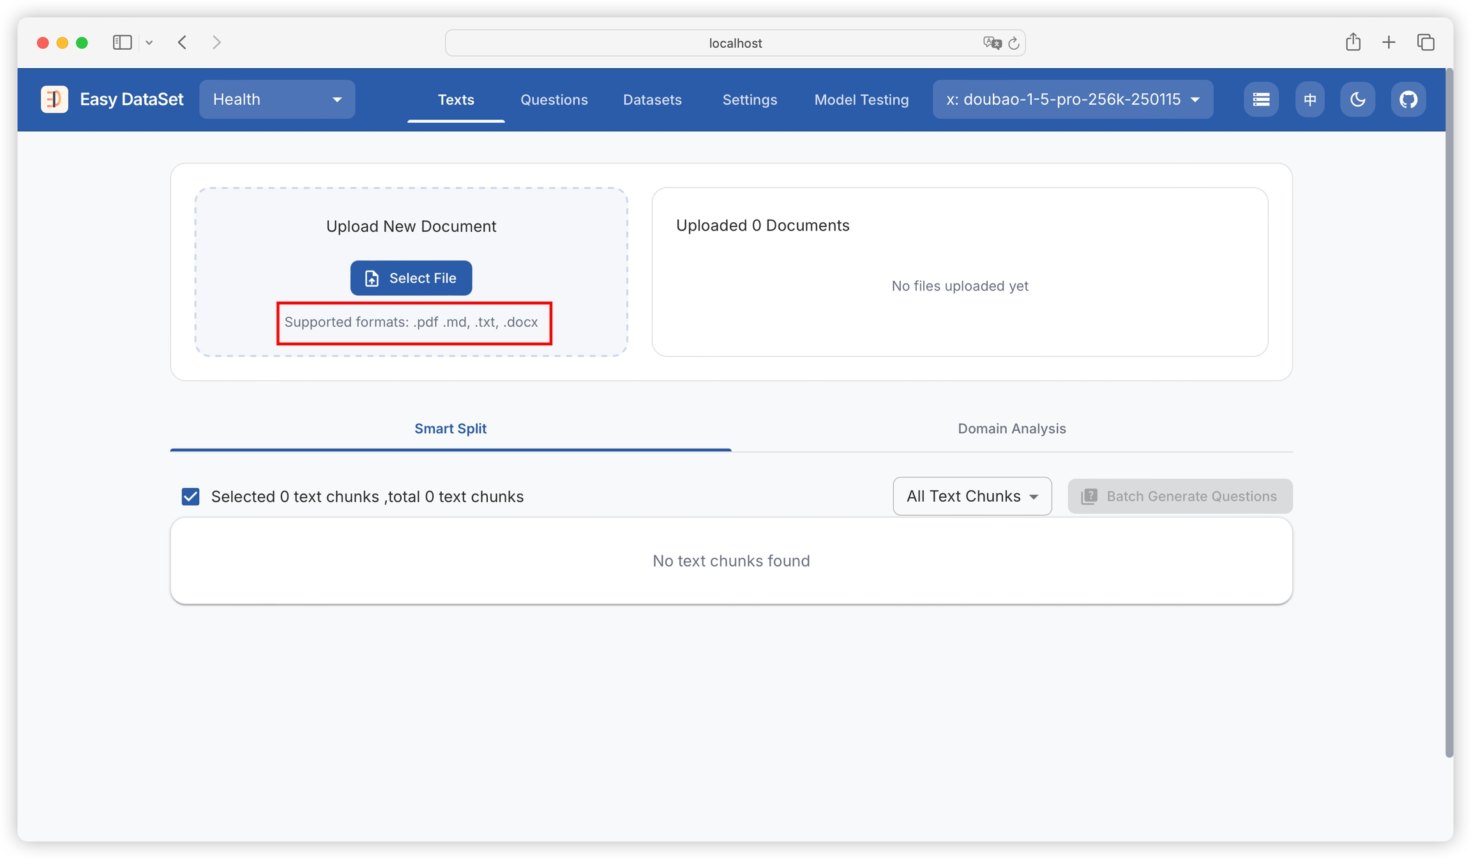Open the doubao model selector dropdown
1471x859 pixels.
pos(1073,99)
